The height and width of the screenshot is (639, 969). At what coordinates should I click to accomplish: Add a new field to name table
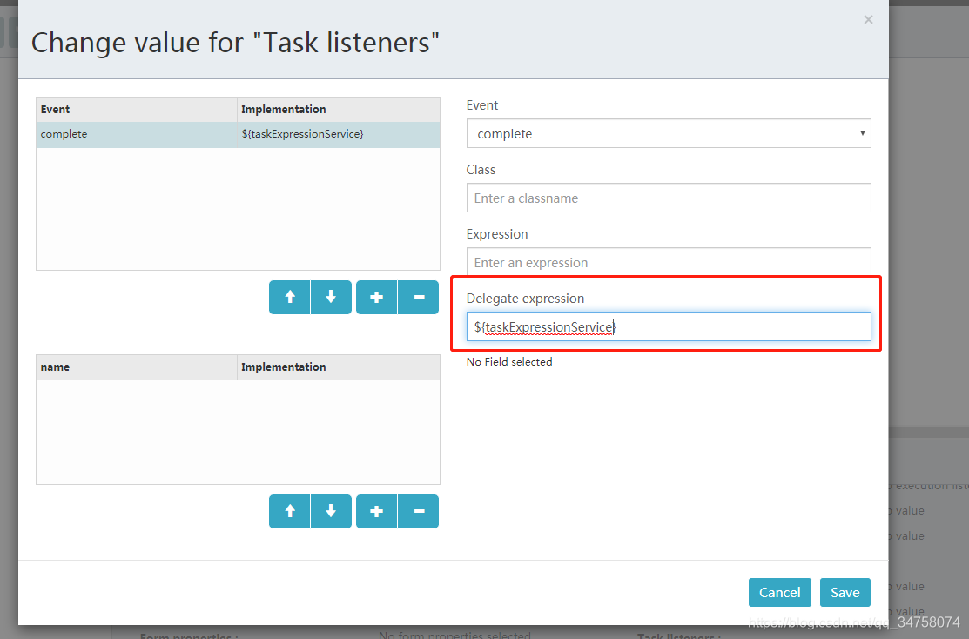[376, 511]
